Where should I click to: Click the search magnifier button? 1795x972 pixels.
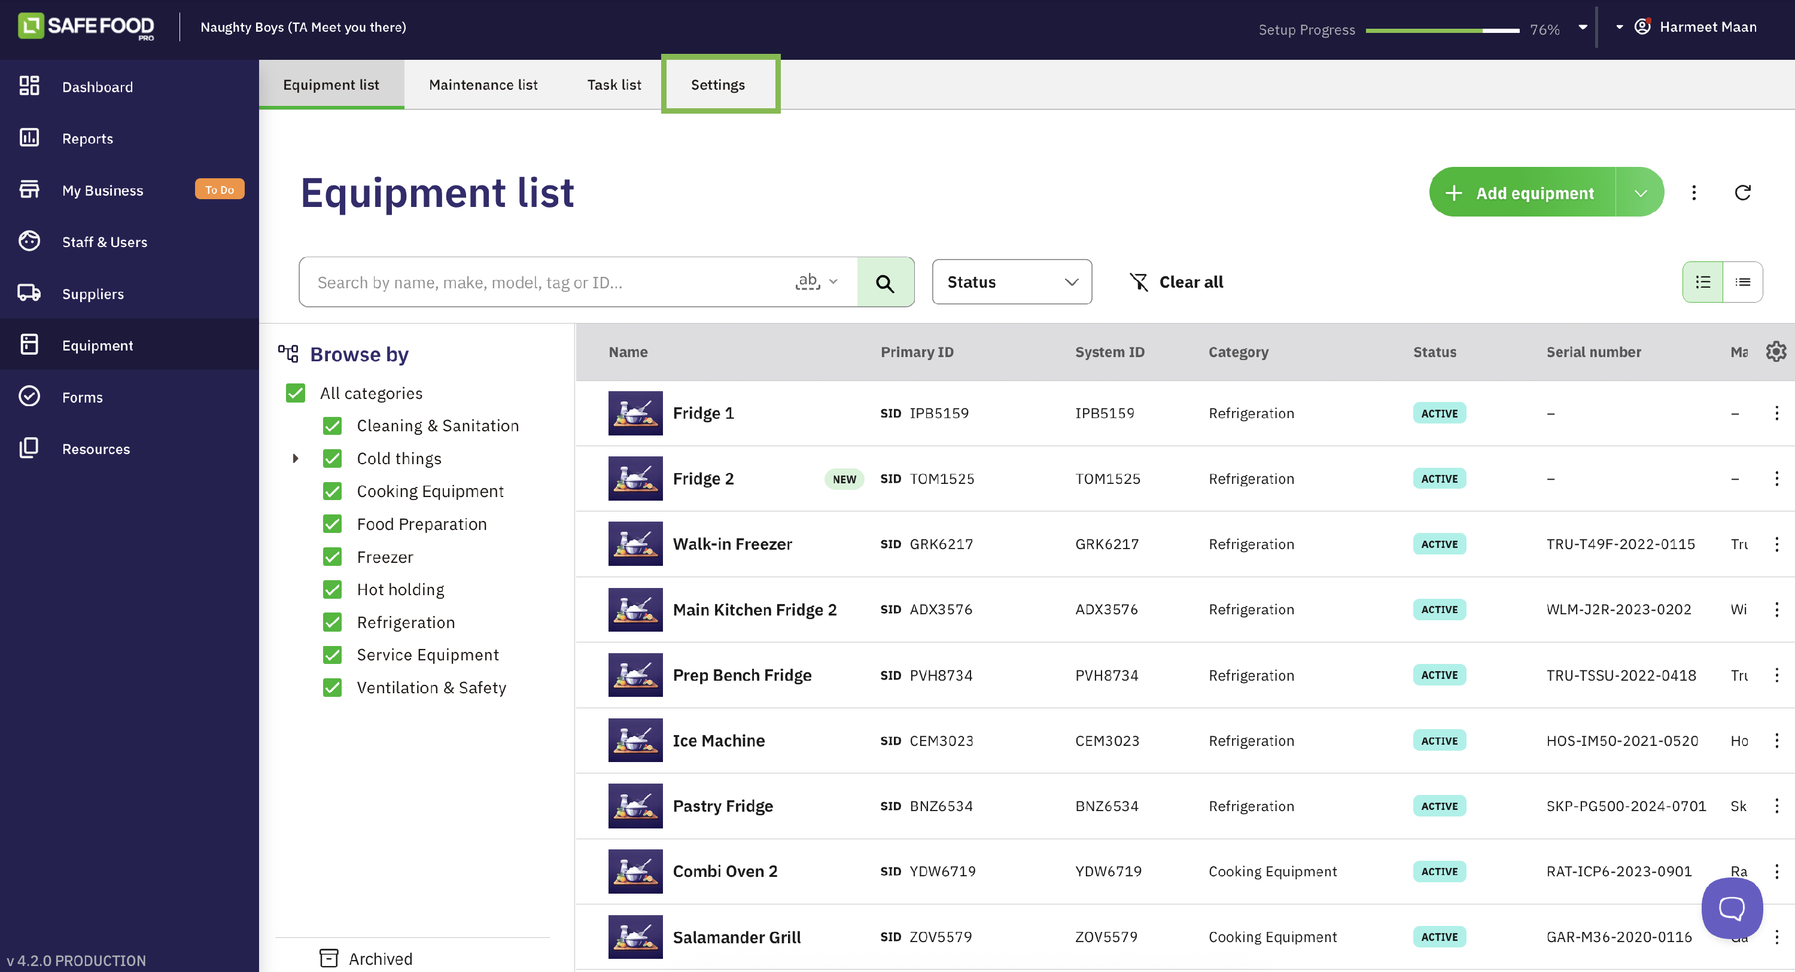[885, 282]
